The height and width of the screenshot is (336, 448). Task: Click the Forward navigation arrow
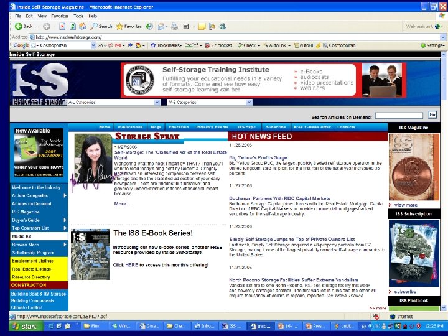click(x=46, y=27)
